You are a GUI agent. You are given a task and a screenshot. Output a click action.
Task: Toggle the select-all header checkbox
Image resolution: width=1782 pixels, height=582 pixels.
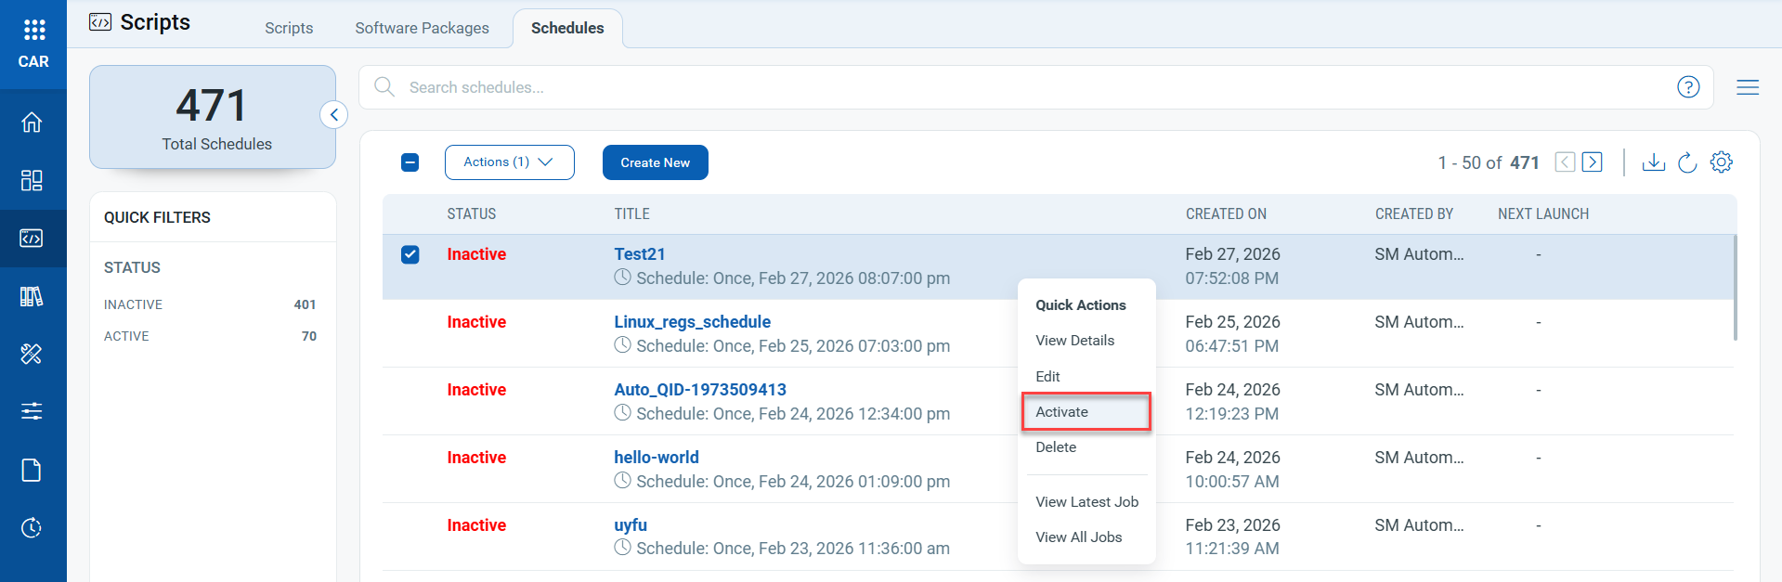pos(410,162)
